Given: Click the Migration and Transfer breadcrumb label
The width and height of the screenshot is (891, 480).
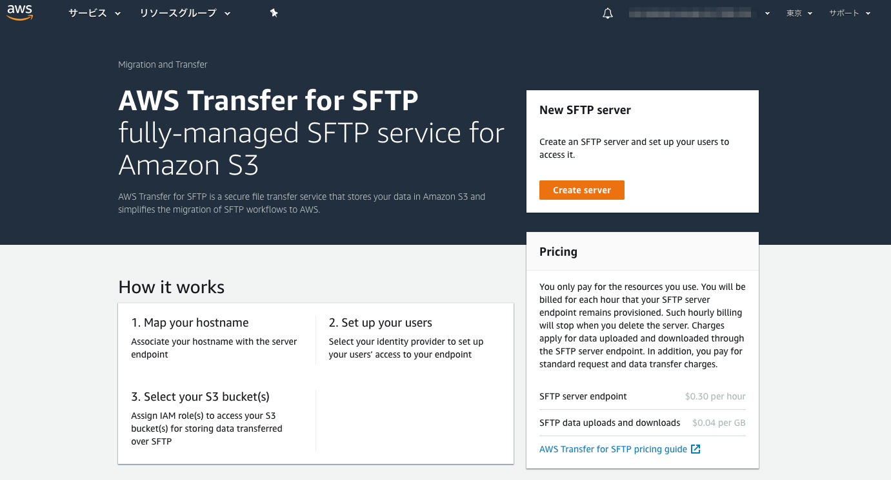Looking at the screenshot, I should point(163,64).
